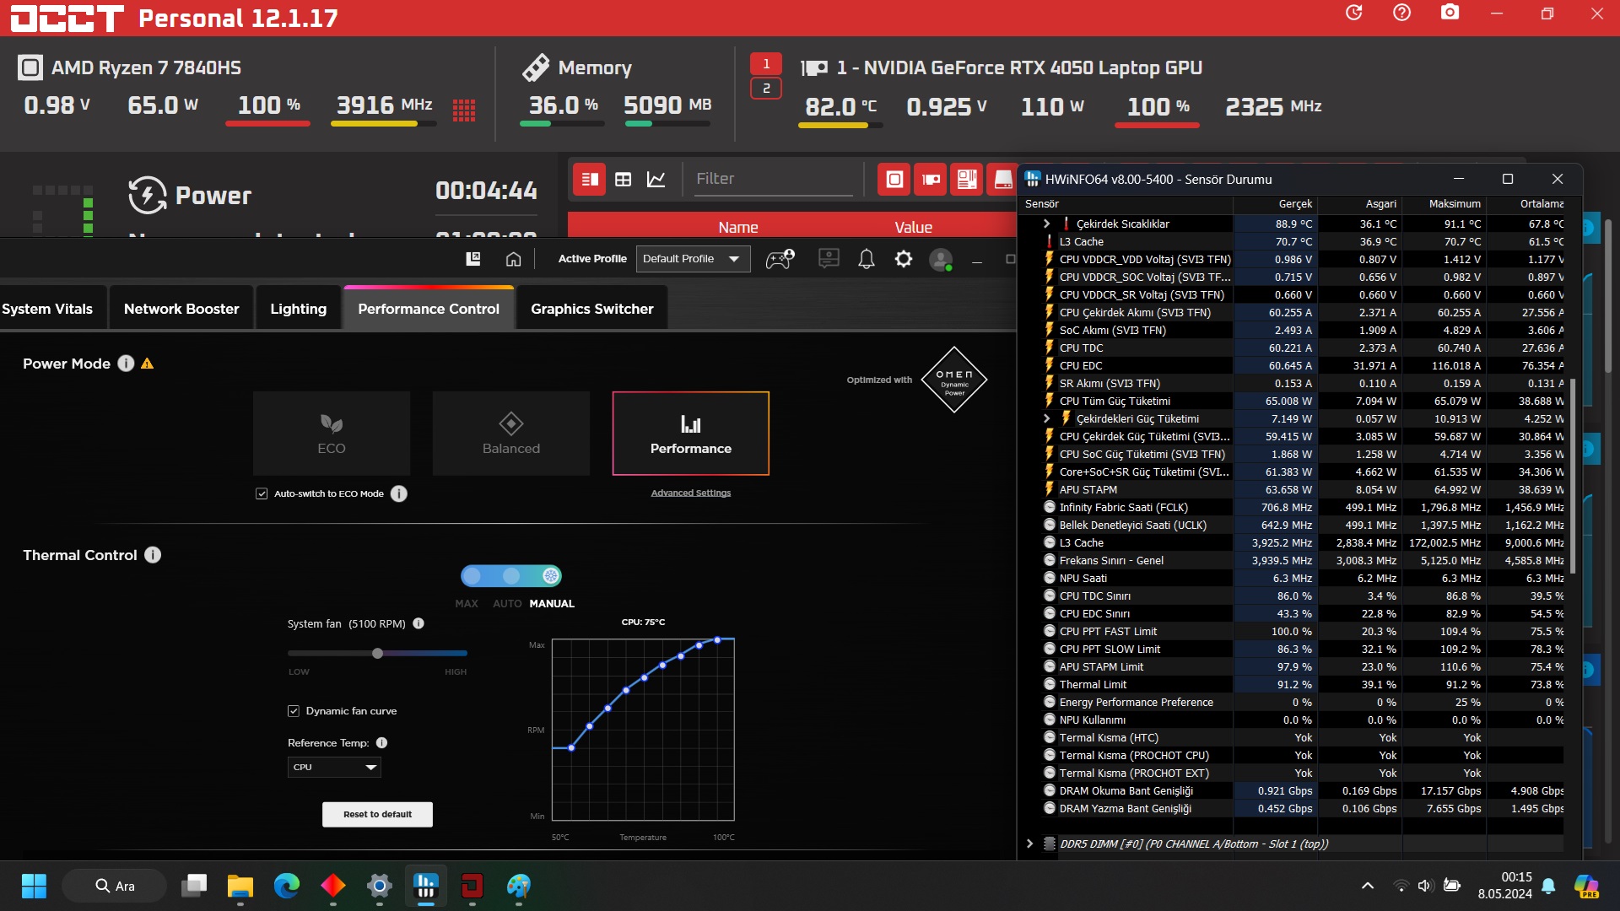Click the System fan speed slider handle
Image resolution: width=1620 pixels, height=911 pixels.
[377, 653]
